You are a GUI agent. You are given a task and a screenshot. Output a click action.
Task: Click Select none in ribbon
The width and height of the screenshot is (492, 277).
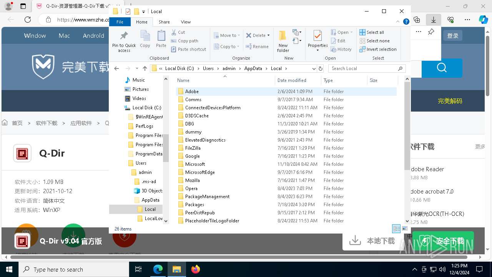[374, 41]
